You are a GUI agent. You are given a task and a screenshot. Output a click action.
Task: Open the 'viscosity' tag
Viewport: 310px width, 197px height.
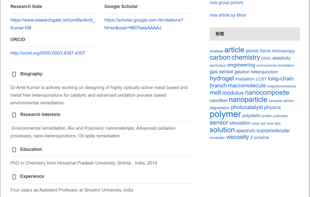pyautogui.click(x=237, y=137)
